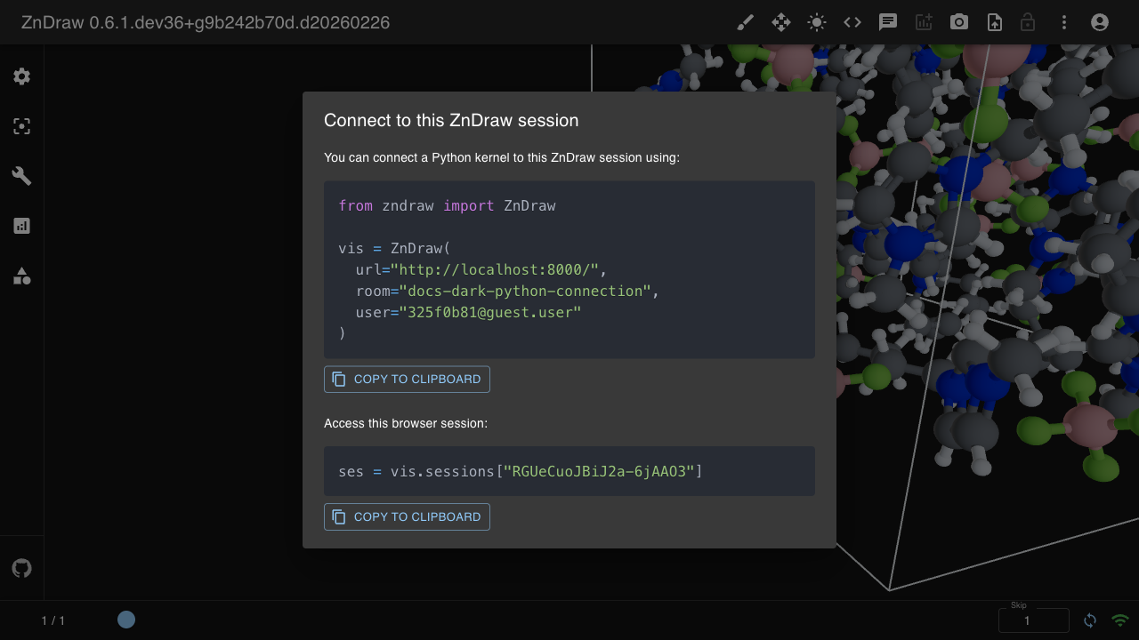Open the GitHub link at sidebar bottom

[x=21, y=567]
